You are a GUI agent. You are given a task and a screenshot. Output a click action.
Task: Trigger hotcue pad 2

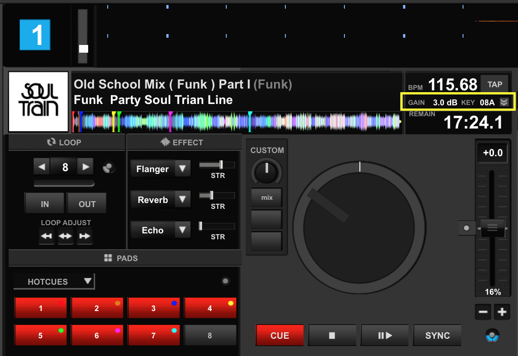[97, 308]
